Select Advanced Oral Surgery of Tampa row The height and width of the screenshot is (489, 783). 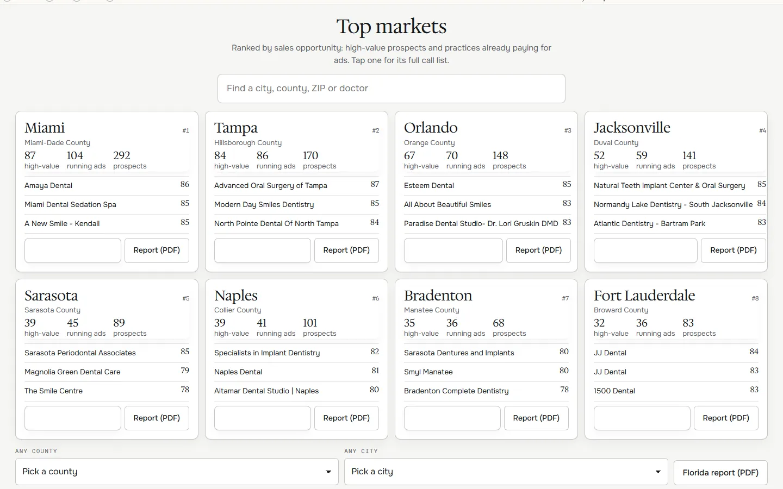(x=297, y=185)
